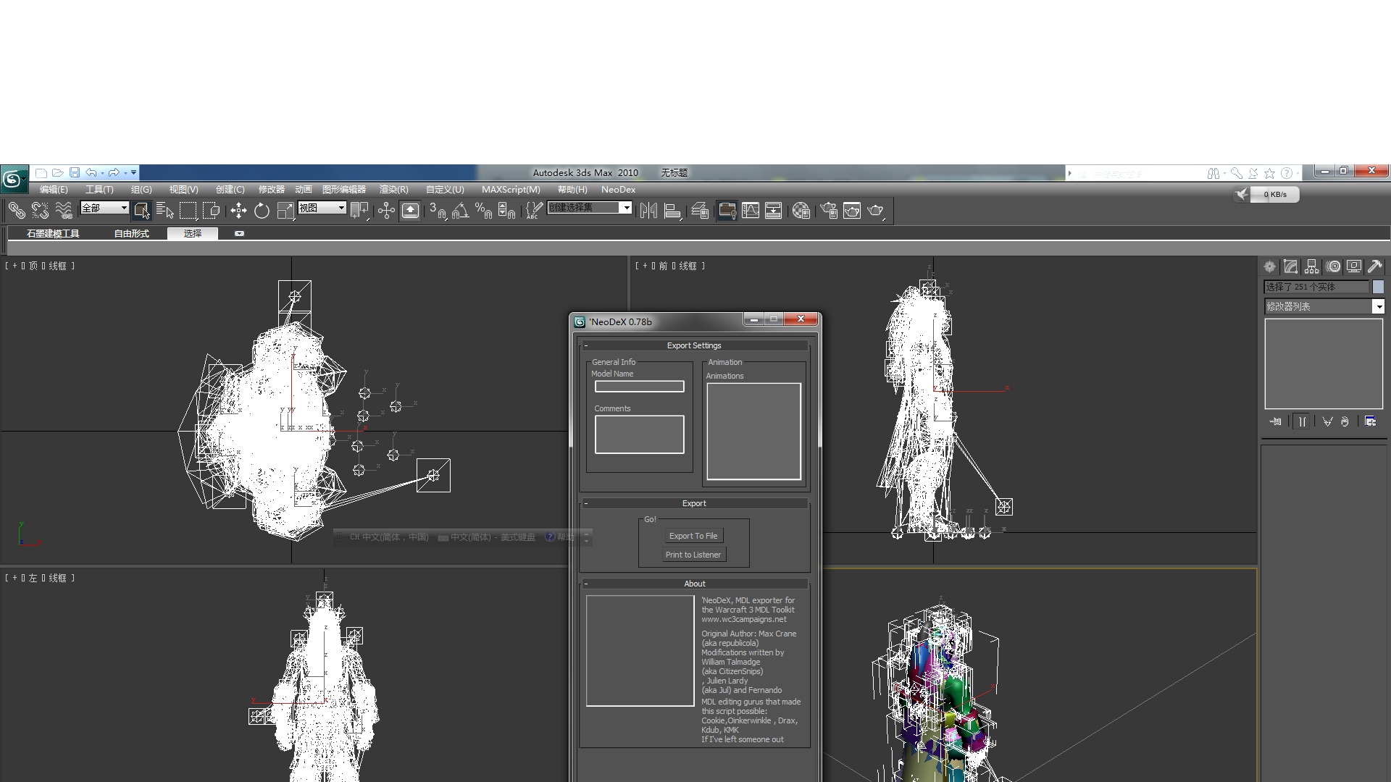The image size is (1391, 782).
Task: Click the 3ds Max application logo button
Action: click(13, 179)
